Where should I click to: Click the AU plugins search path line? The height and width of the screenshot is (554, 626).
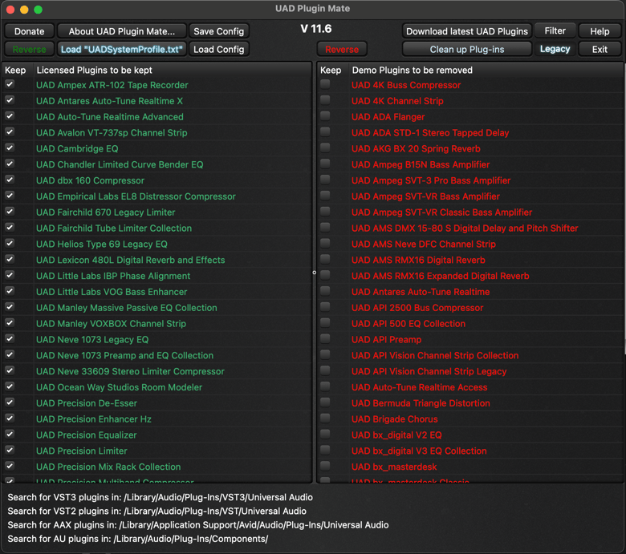pyautogui.click(x=138, y=539)
